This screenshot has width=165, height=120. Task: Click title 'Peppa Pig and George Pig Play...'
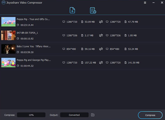[x=34, y=60]
